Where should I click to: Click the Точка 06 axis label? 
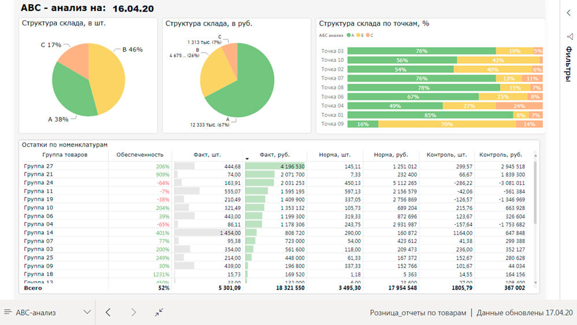pos(332,97)
